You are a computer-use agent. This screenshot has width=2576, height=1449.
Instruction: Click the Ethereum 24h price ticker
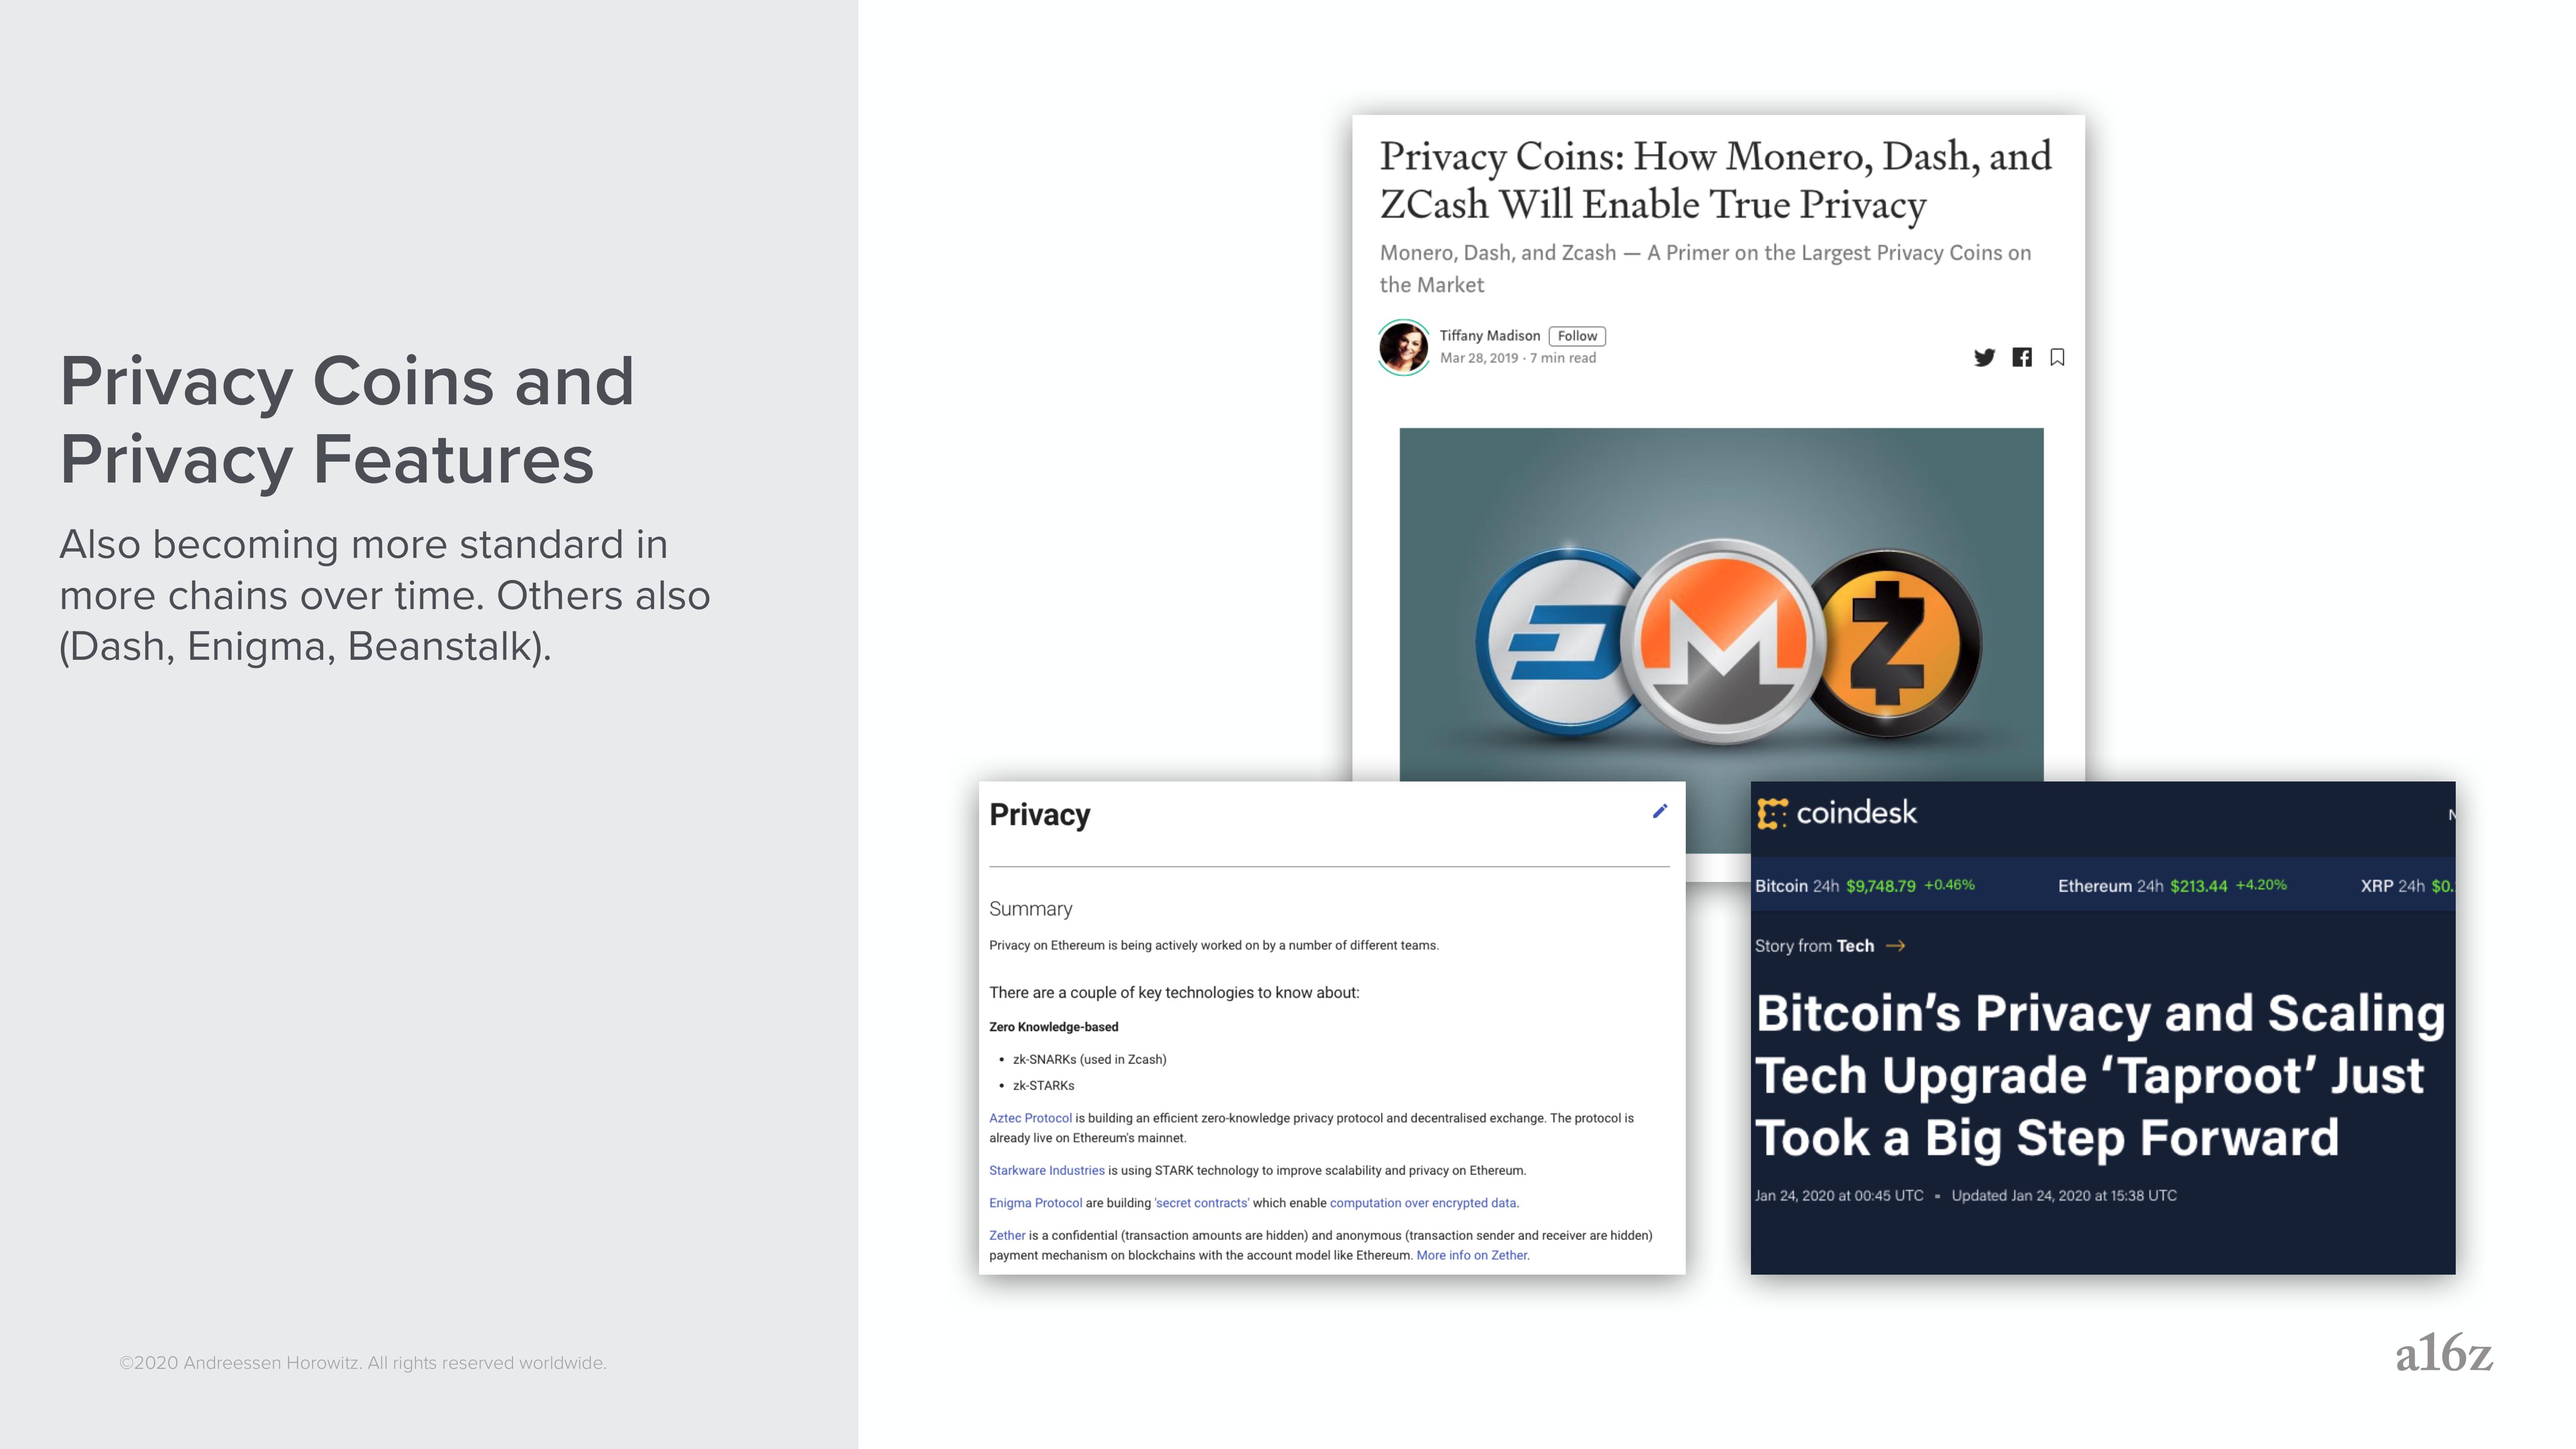[2172, 886]
